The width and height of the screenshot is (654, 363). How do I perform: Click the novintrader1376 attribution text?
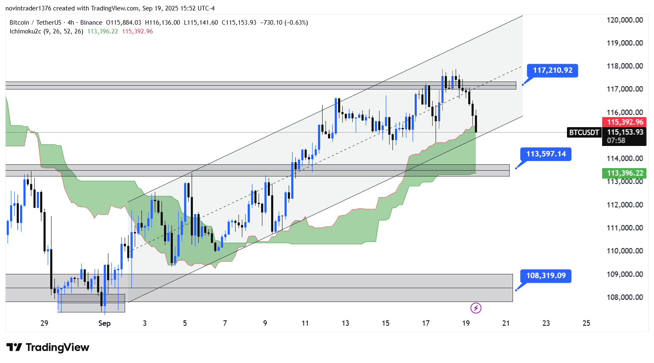[x=28, y=8]
